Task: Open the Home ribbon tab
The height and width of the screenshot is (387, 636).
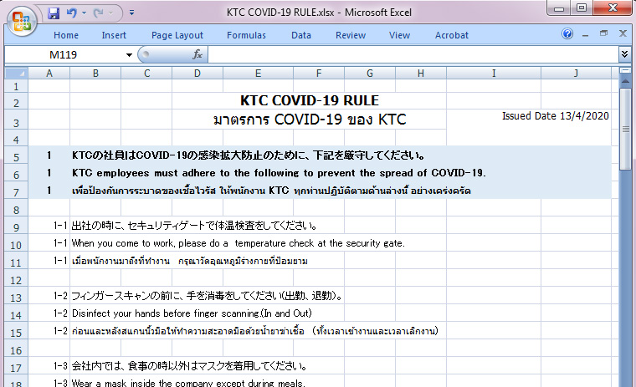Action: coord(66,35)
